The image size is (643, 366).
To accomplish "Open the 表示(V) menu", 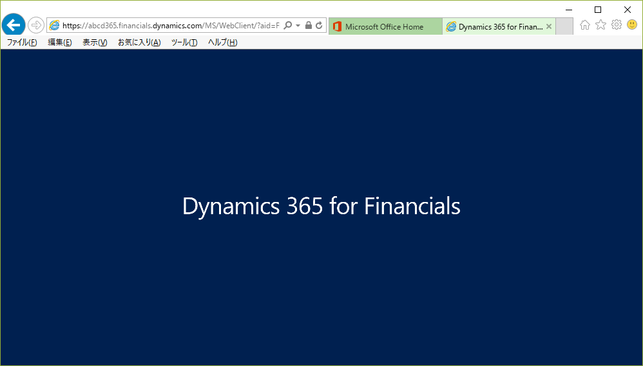I will pos(95,42).
